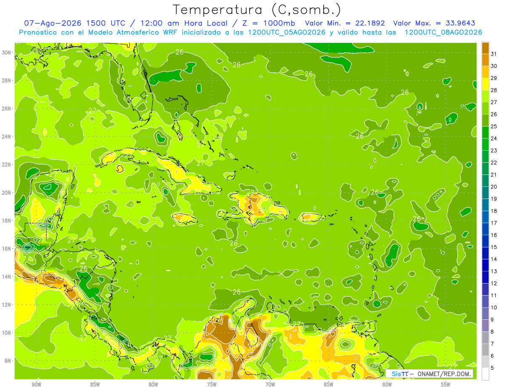Click the 14N latitude label
The height and width of the screenshot is (390, 505).
7,276
